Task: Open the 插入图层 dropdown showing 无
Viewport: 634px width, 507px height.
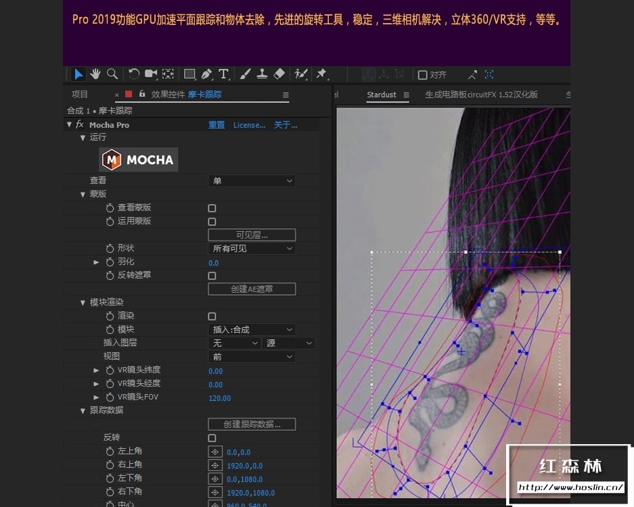Action: tap(234, 343)
